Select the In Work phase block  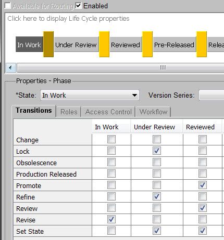coord(30,44)
